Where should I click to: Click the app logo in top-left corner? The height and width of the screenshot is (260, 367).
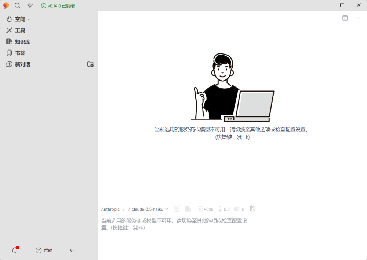pyautogui.click(x=6, y=5)
